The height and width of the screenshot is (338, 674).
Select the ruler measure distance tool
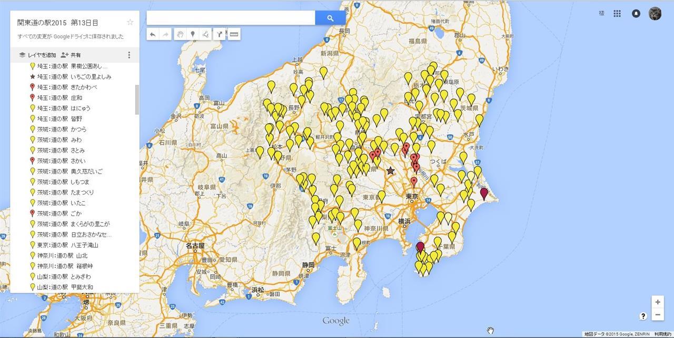point(234,34)
